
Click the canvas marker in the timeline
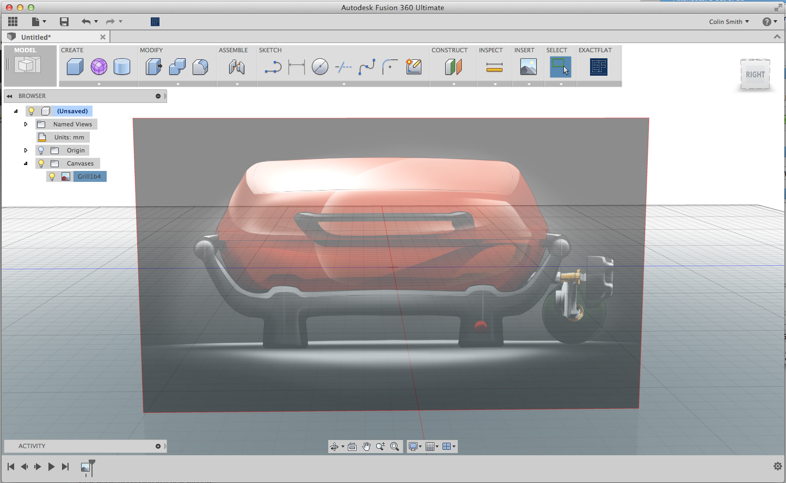[85, 467]
